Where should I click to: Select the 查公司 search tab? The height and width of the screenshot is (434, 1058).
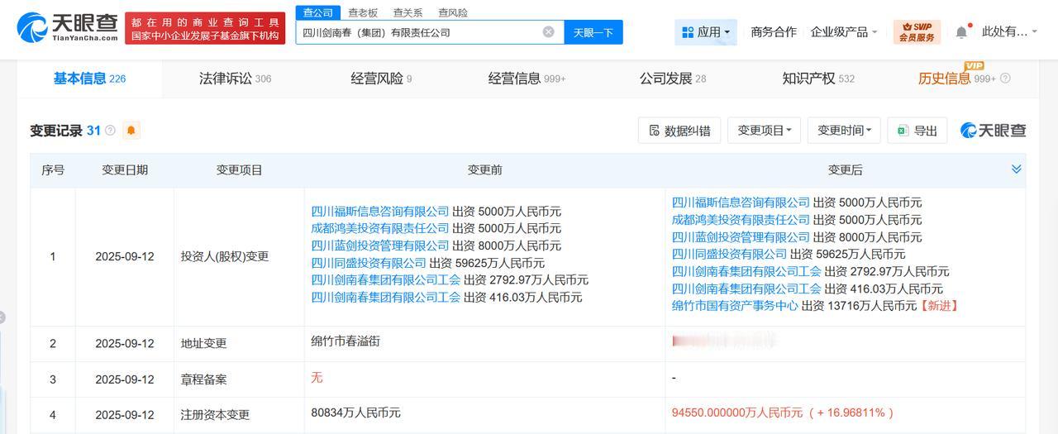coord(318,12)
